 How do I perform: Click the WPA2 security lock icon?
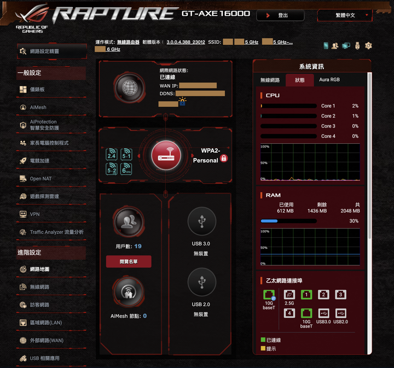pyautogui.click(x=224, y=158)
